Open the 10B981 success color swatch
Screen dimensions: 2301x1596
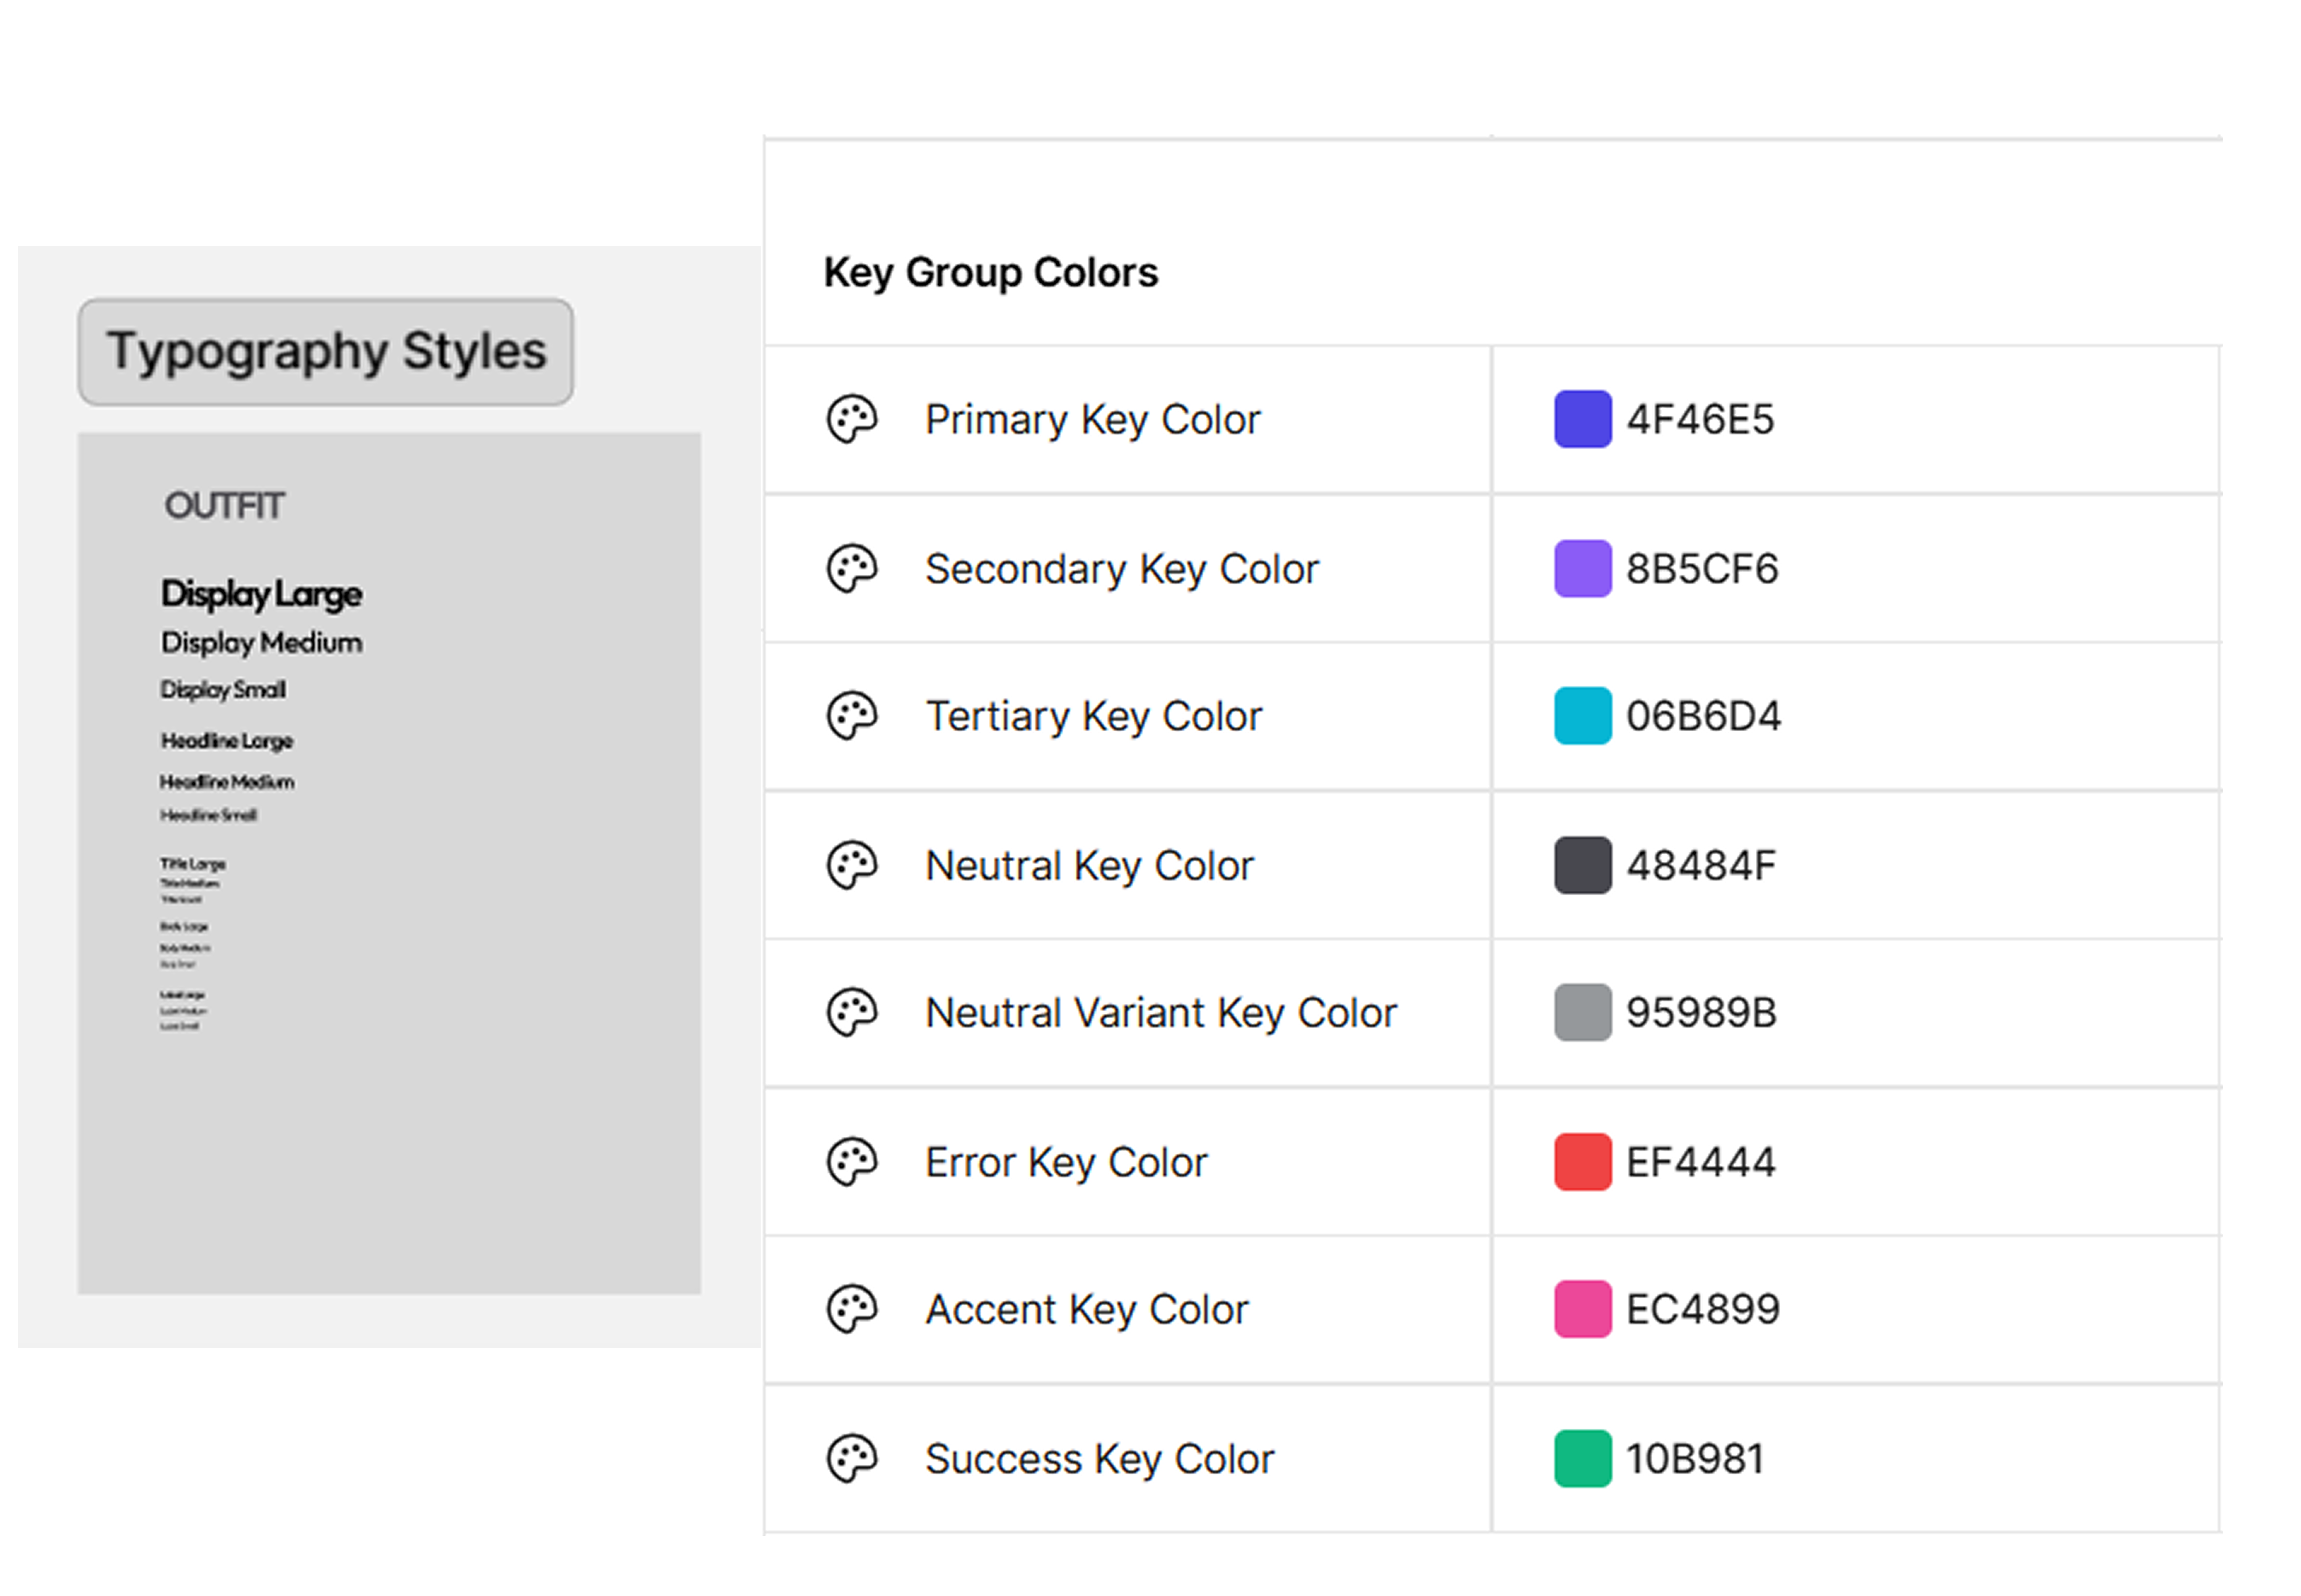(1583, 1459)
